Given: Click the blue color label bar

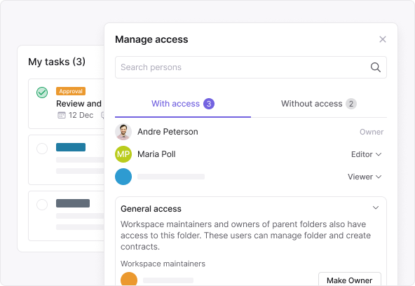Looking at the screenshot, I should 71,147.
